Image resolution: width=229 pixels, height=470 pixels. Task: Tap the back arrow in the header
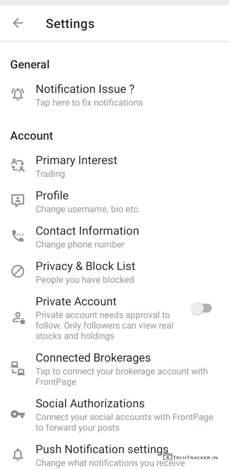18,23
